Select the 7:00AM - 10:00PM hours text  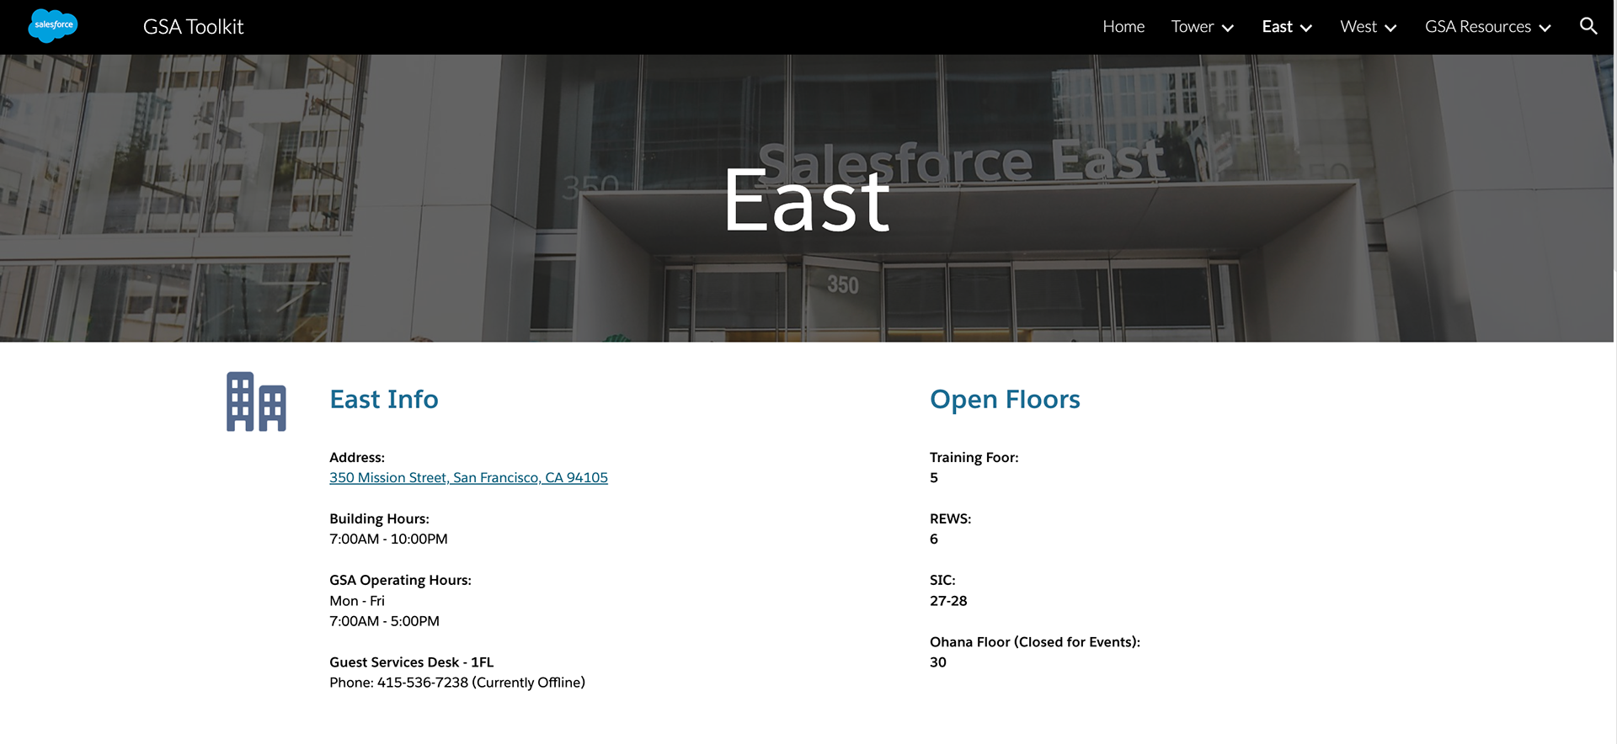point(388,539)
